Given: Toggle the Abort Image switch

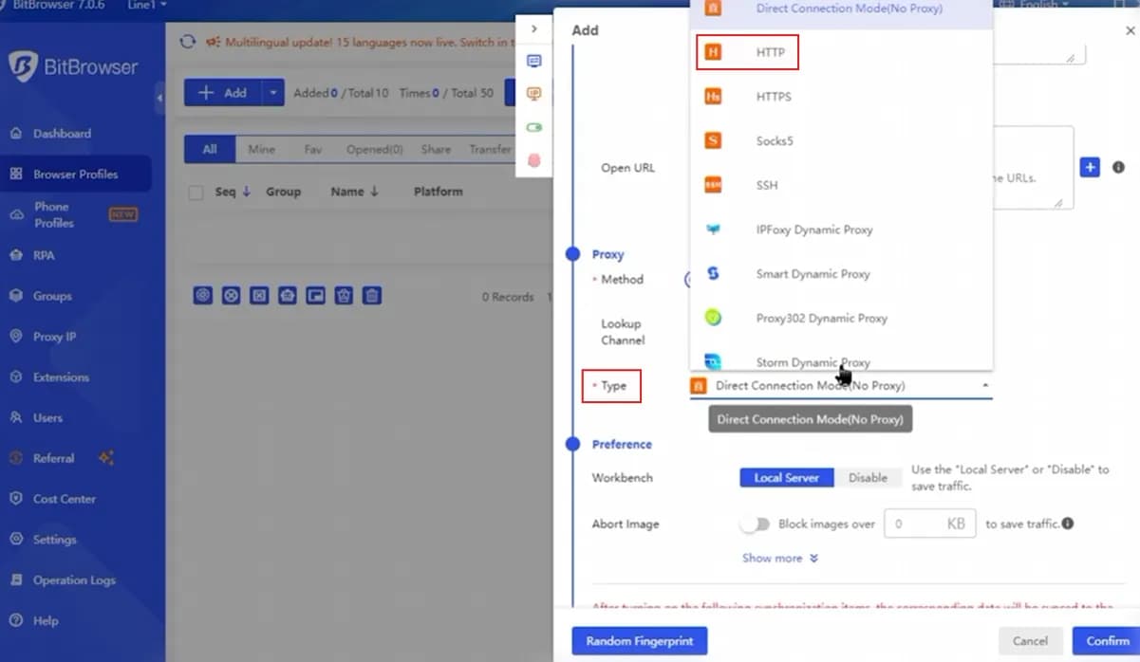Looking at the screenshot, I should [755, 524].
